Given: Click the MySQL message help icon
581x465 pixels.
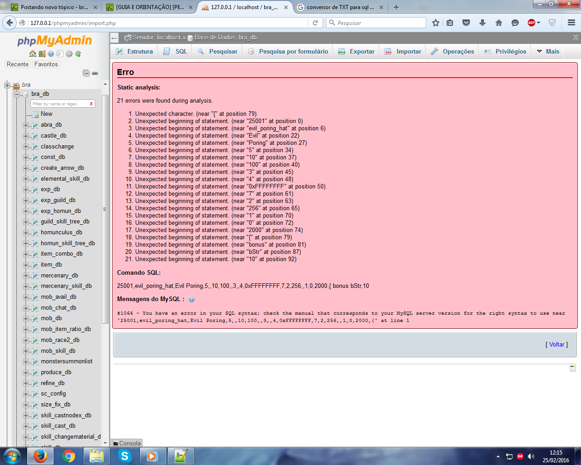Looking at the screenshot, I should point(192,299).
